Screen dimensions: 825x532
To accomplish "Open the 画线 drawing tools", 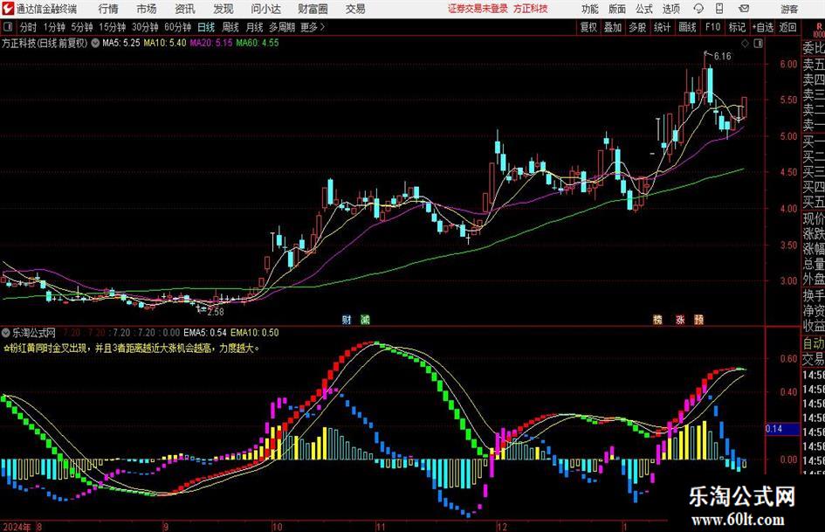I will click(x=687, y=27).
